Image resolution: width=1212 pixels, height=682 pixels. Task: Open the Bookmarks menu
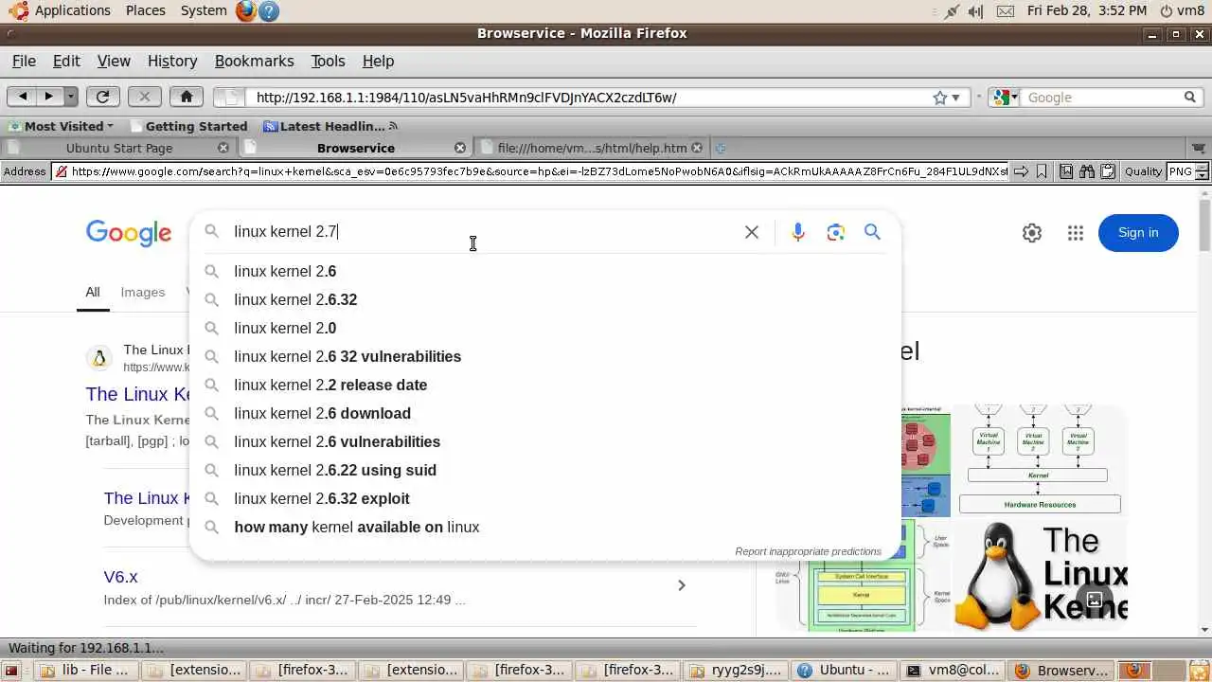pyautogui.click(x=255, y=61)
